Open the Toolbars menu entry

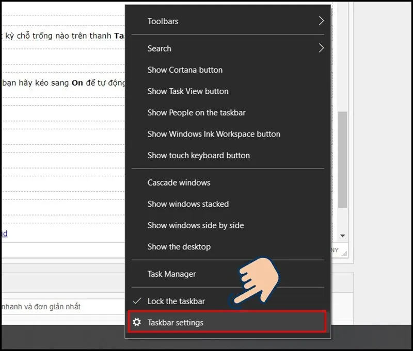[x=227, y=21]
